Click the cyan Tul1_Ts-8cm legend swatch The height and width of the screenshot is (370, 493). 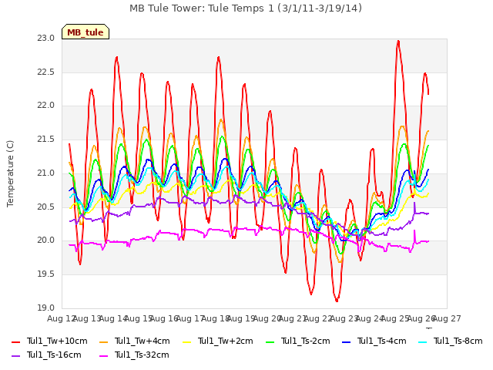click(x=423, y=341)
